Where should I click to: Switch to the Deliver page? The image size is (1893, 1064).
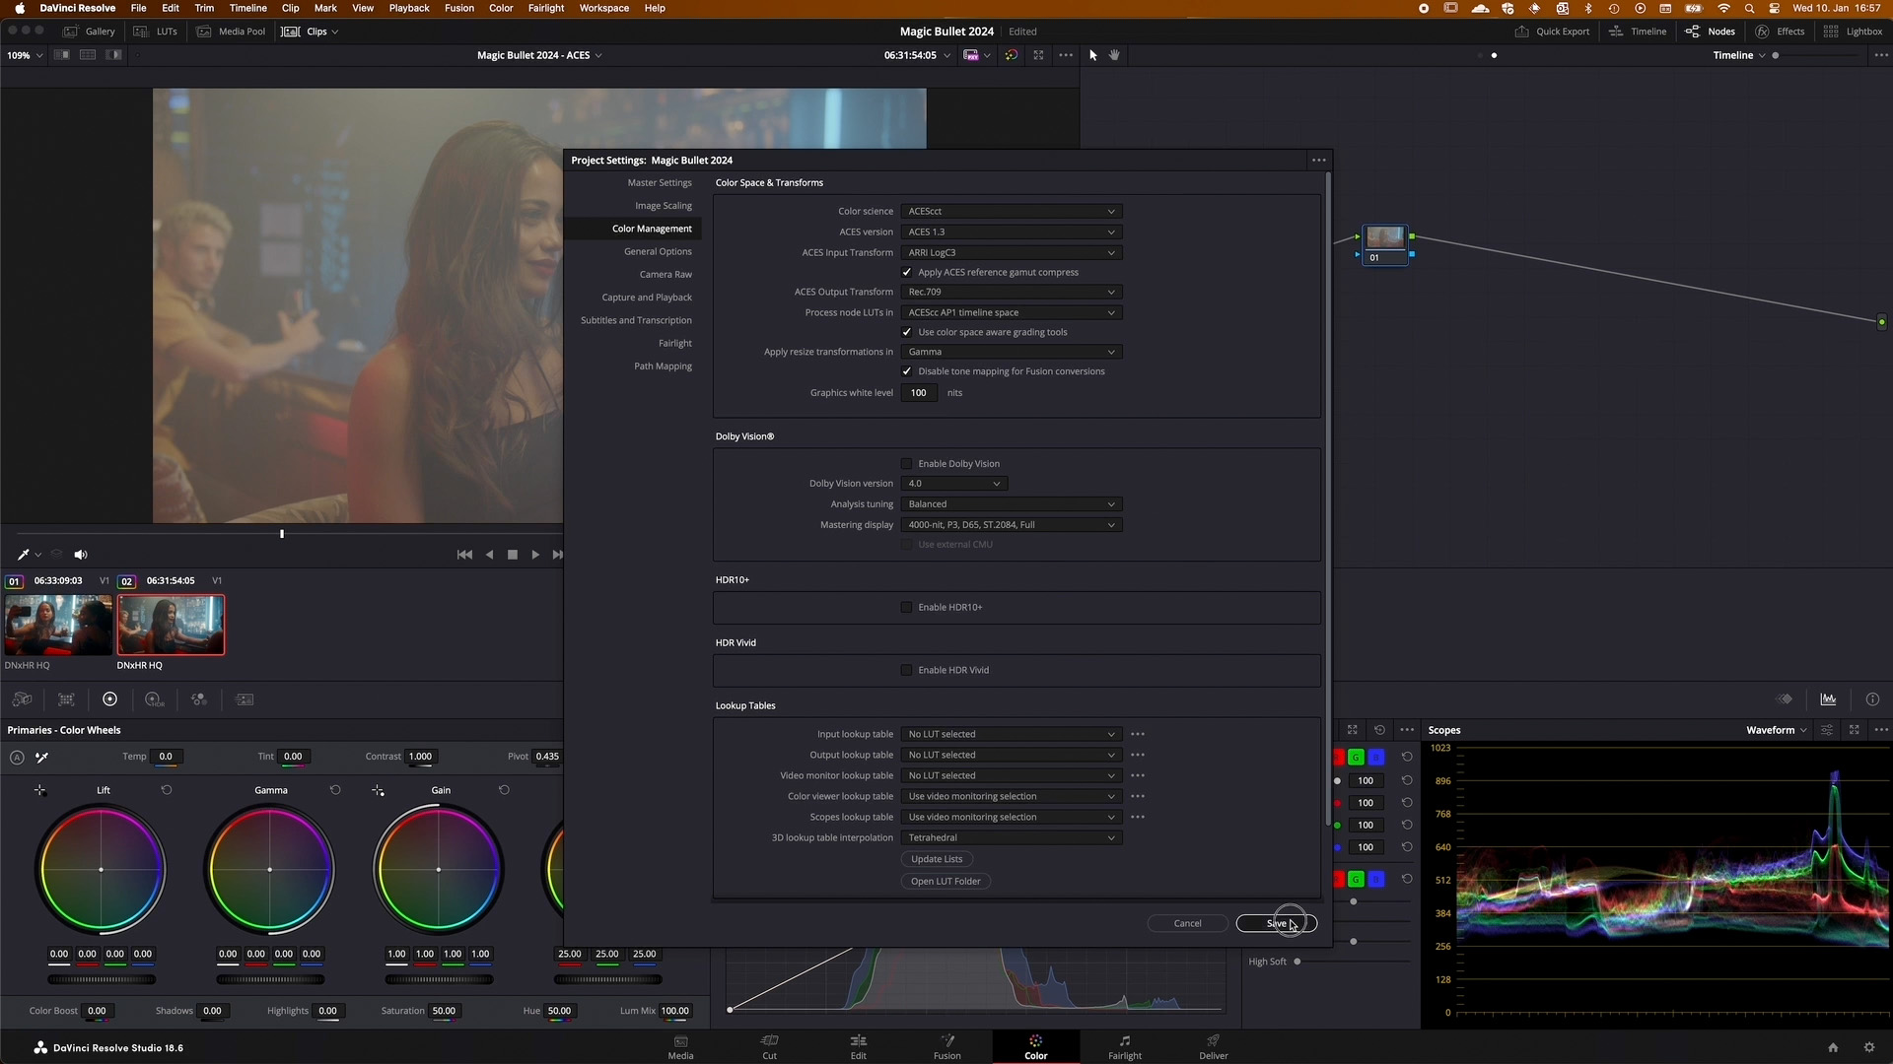click(x=1213, y=1046)
